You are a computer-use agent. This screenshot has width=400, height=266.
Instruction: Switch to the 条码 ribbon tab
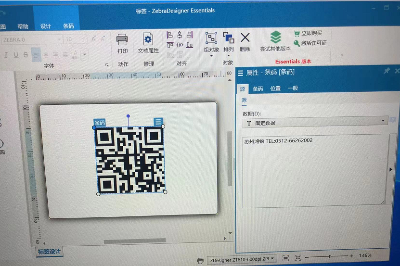[68, 26]
